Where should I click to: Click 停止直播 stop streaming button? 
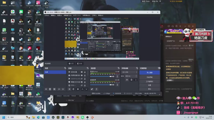pyautogui.click(x=150, y=73)
